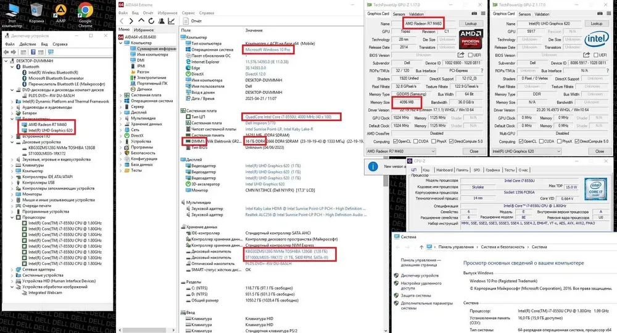Select Датчики sensor item in AIDA64 tree
The height and width of the screenshot is (333, 617).
pyautogui.click(x=141, y=89)
